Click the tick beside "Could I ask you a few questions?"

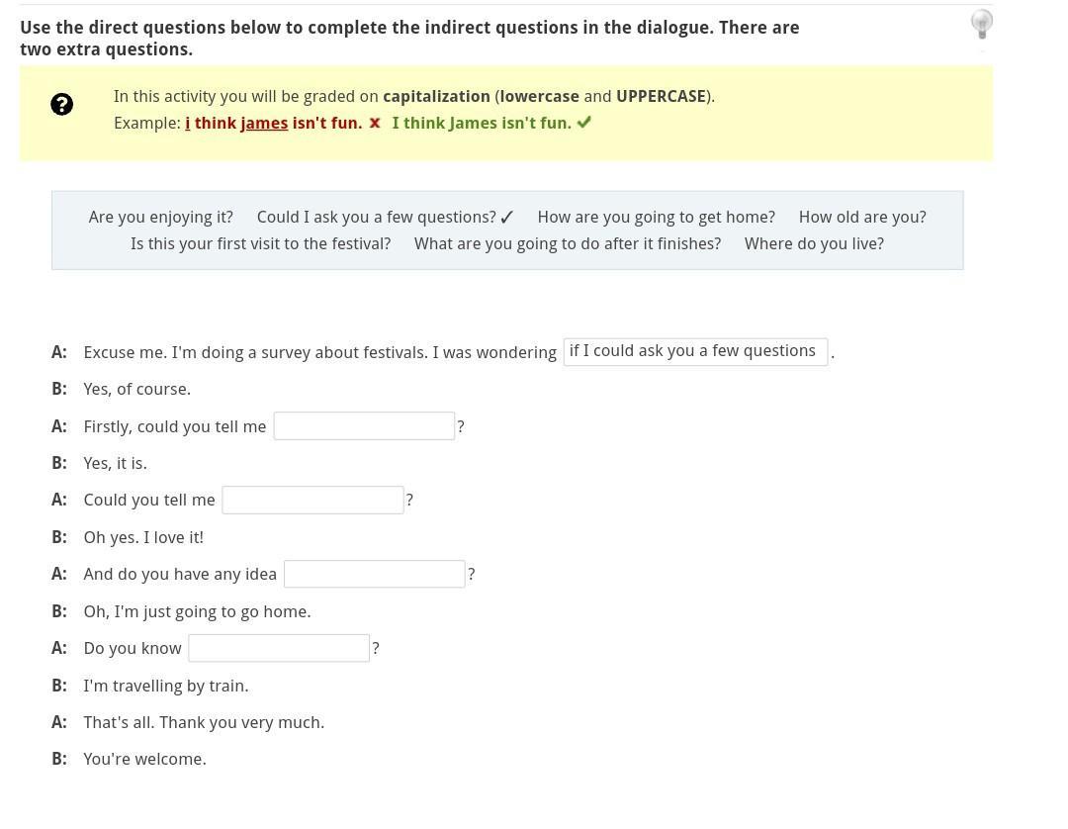click(x=507, y=218)
